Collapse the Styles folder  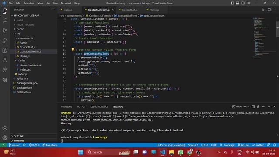coord(21,61)
